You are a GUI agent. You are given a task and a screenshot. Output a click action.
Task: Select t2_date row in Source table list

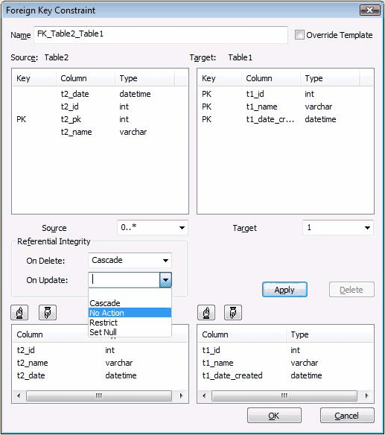[100, 94]
